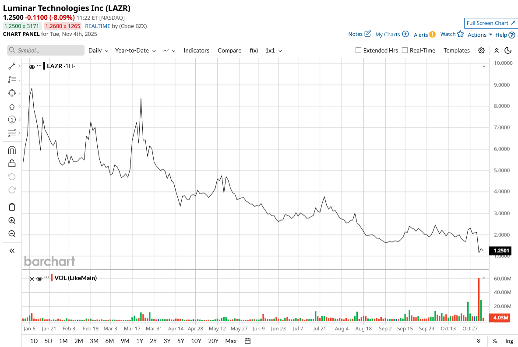Toggle VOL indicator visibility eye

pos(39,279)
